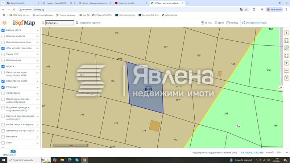Open the browser tab search dropdown
The width and height of the screenshot is (290, 163).
tap(3, 3)
